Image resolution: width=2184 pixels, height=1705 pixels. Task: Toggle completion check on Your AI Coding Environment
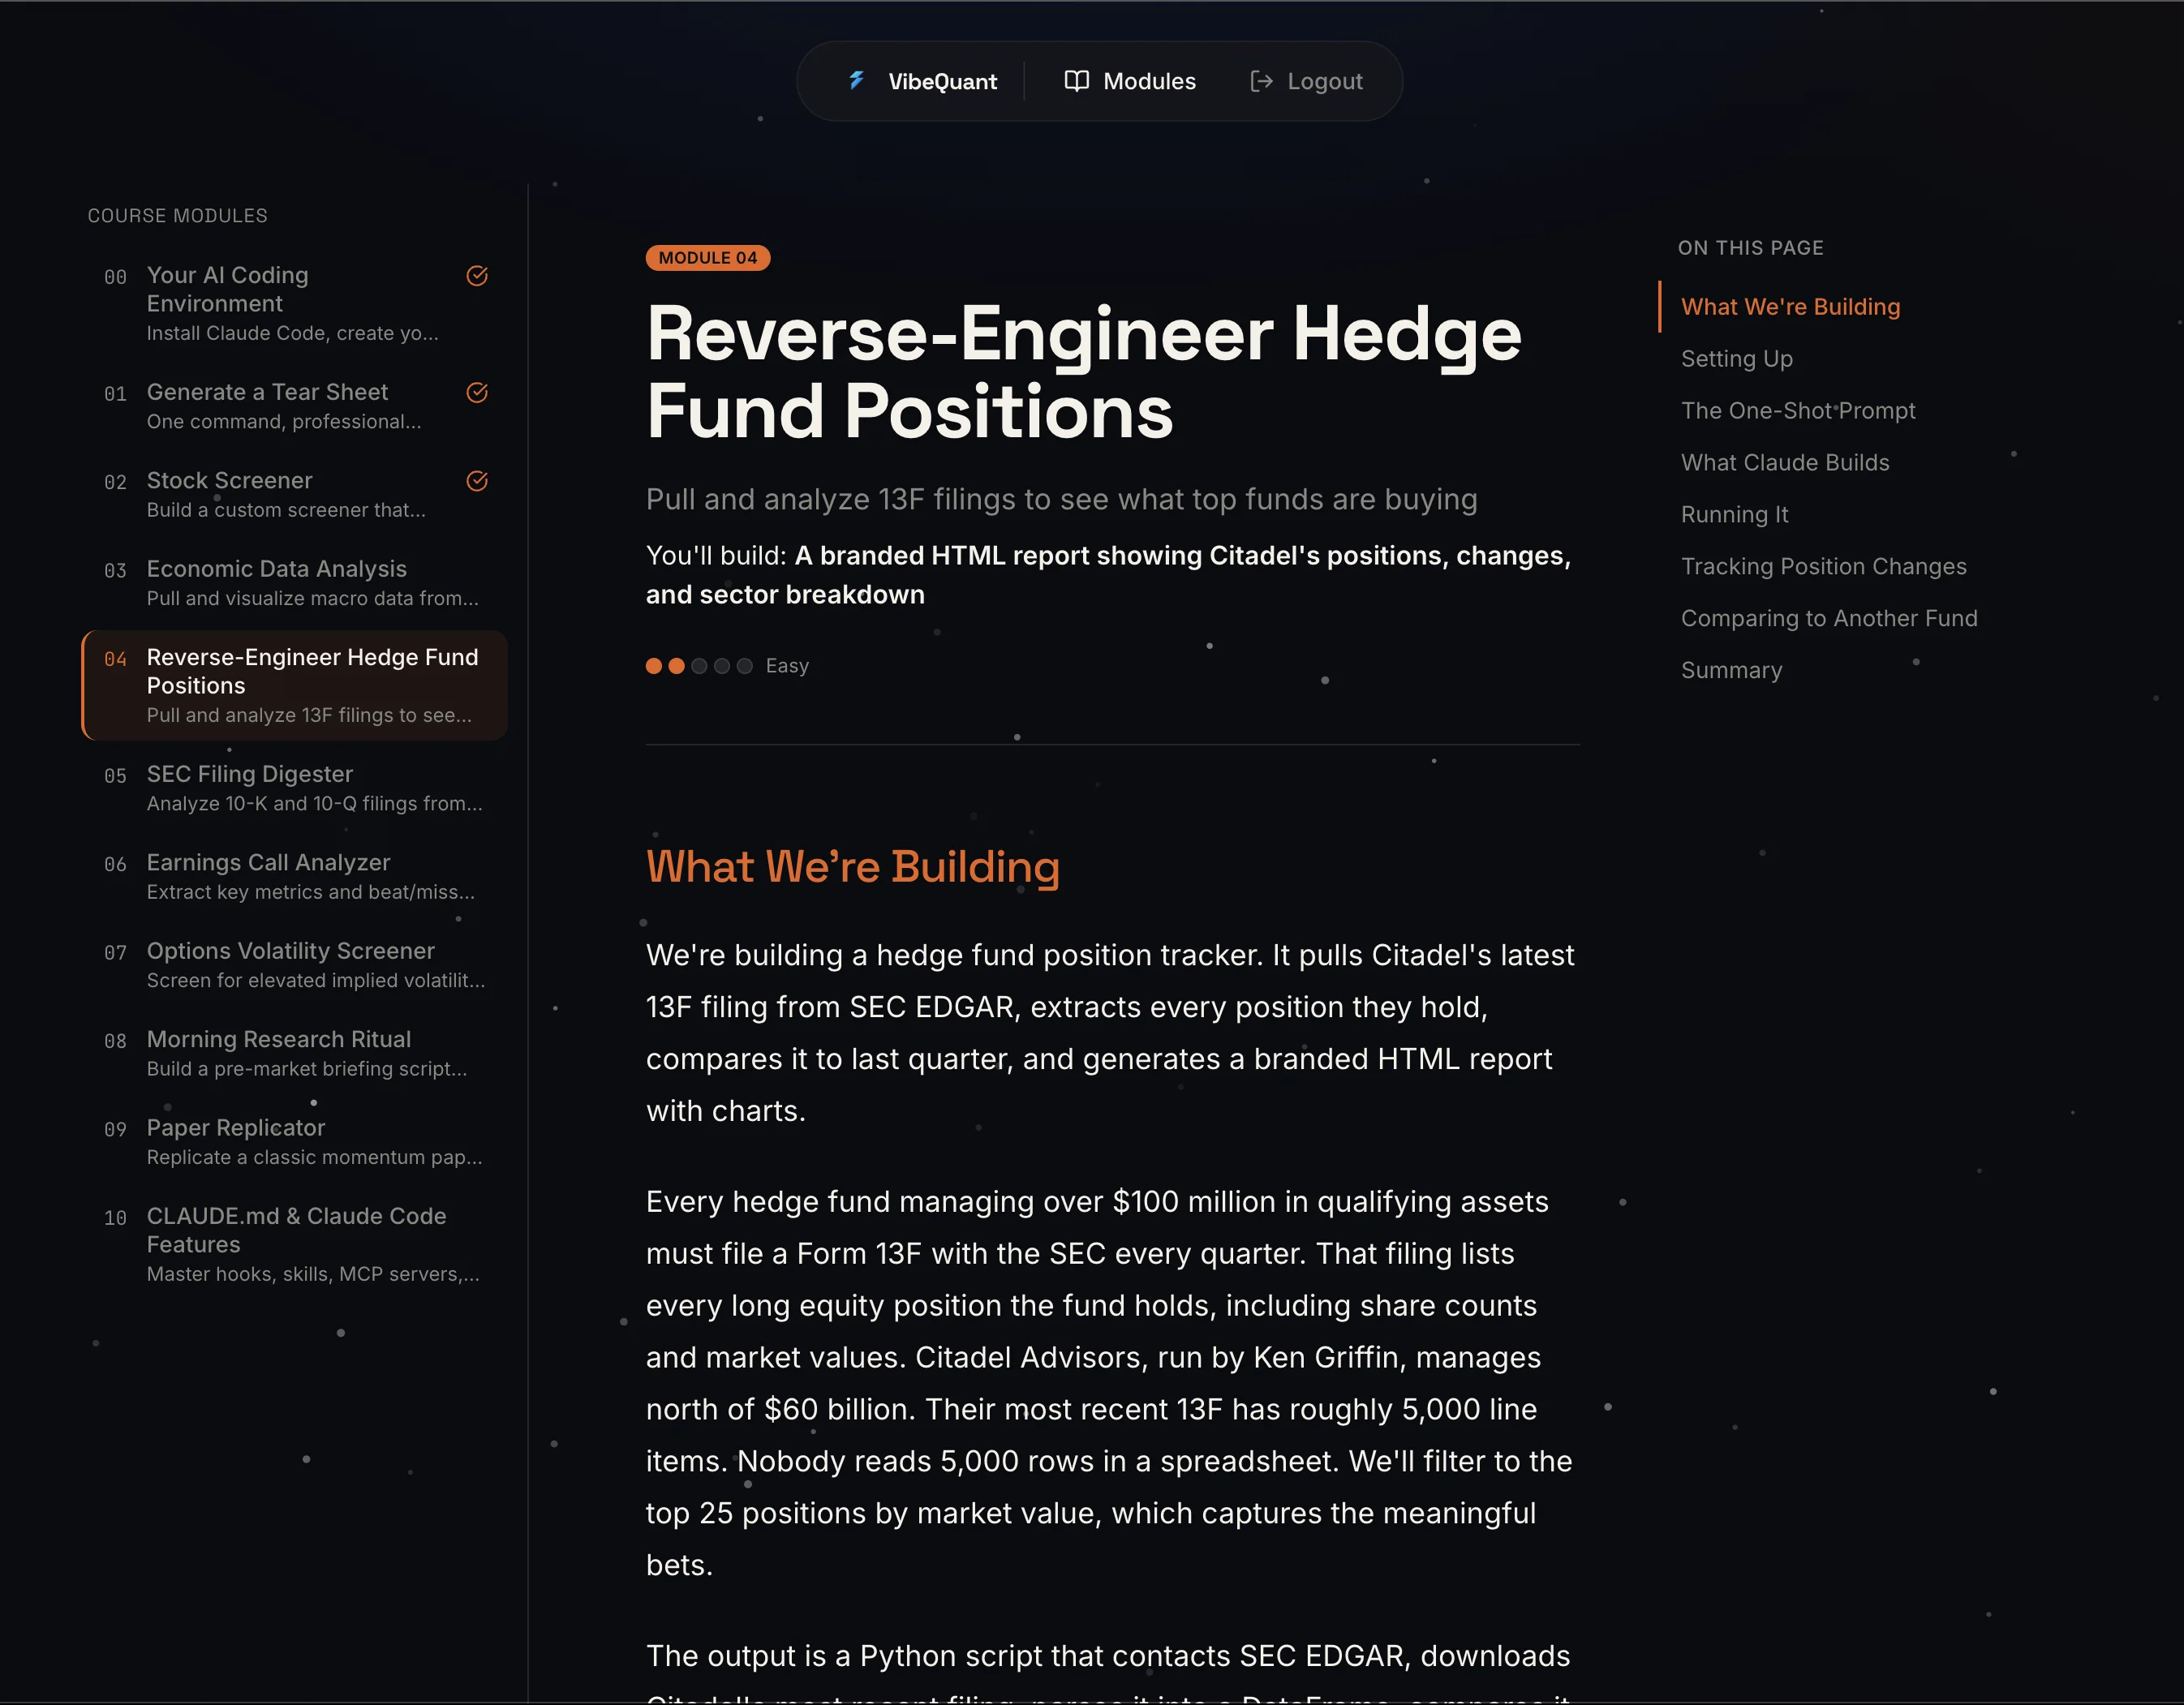click(x=477, y=276)
